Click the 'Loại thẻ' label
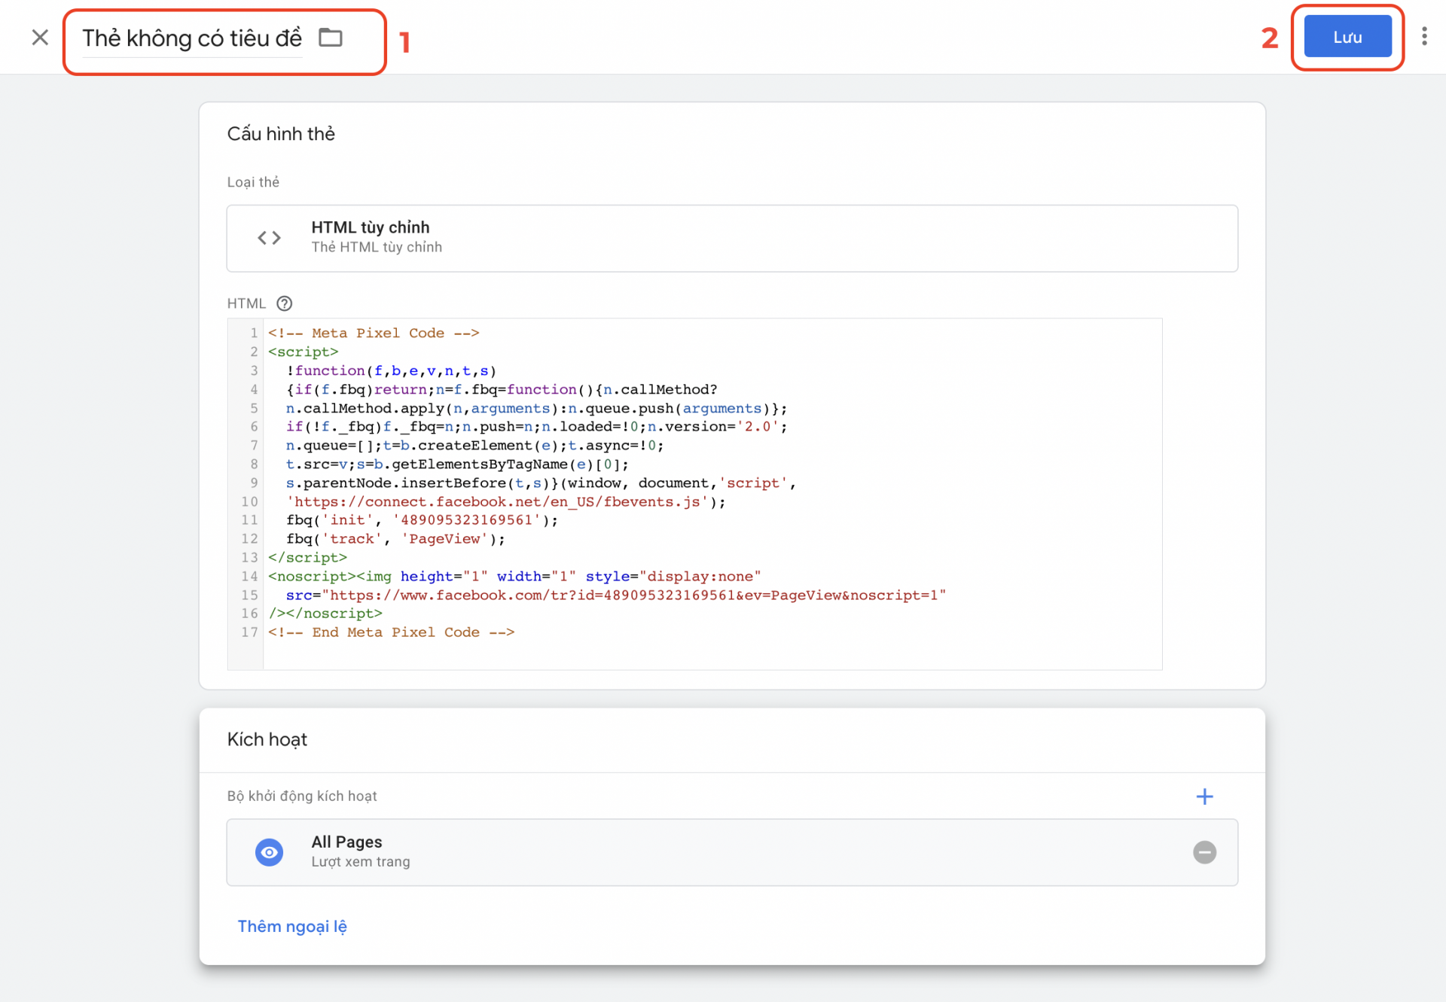The height and width of the screenshot is (1002, 1446). (253, 182)
